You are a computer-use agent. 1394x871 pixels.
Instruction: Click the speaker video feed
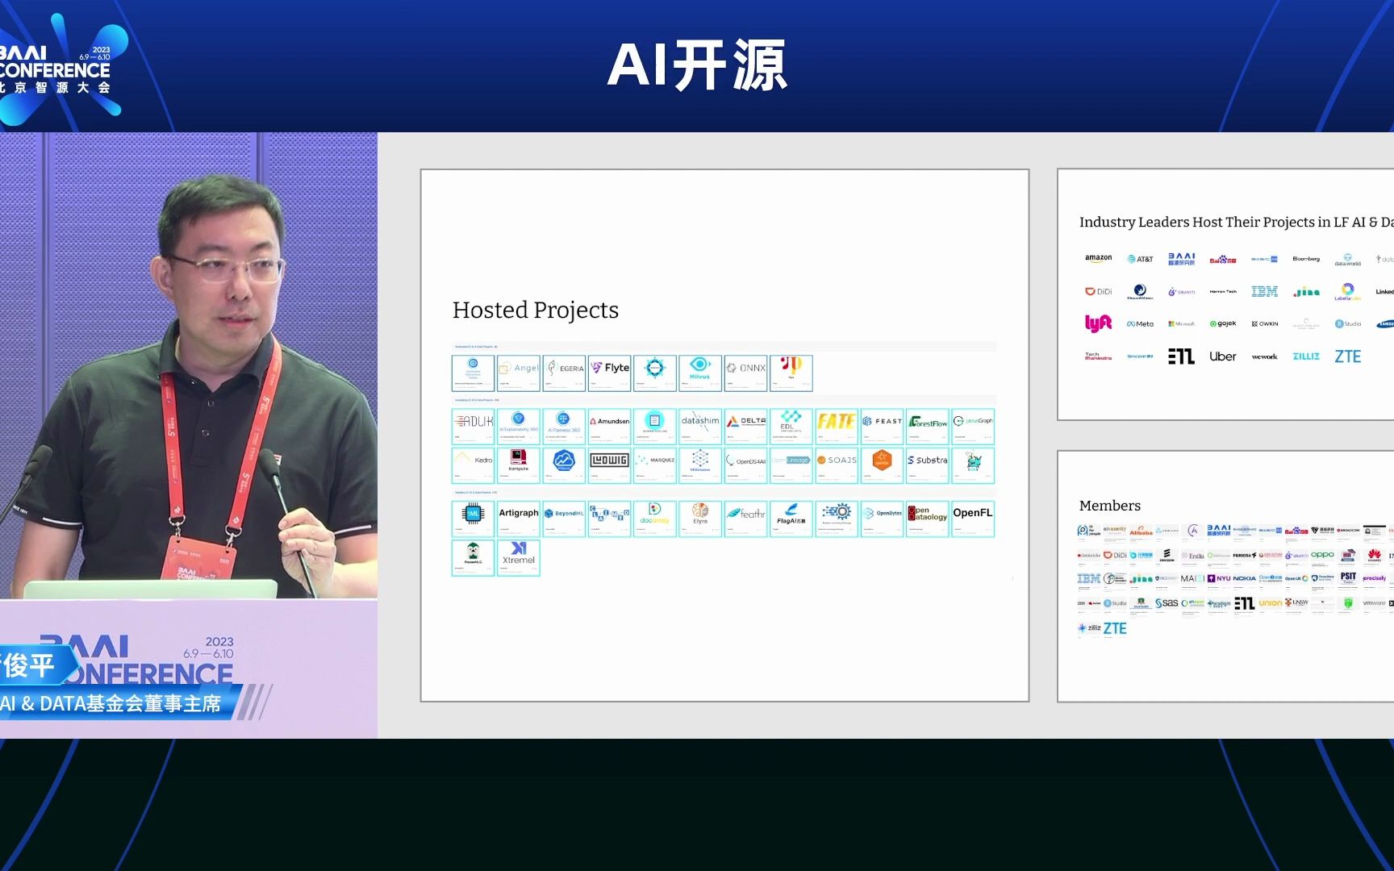189,365
